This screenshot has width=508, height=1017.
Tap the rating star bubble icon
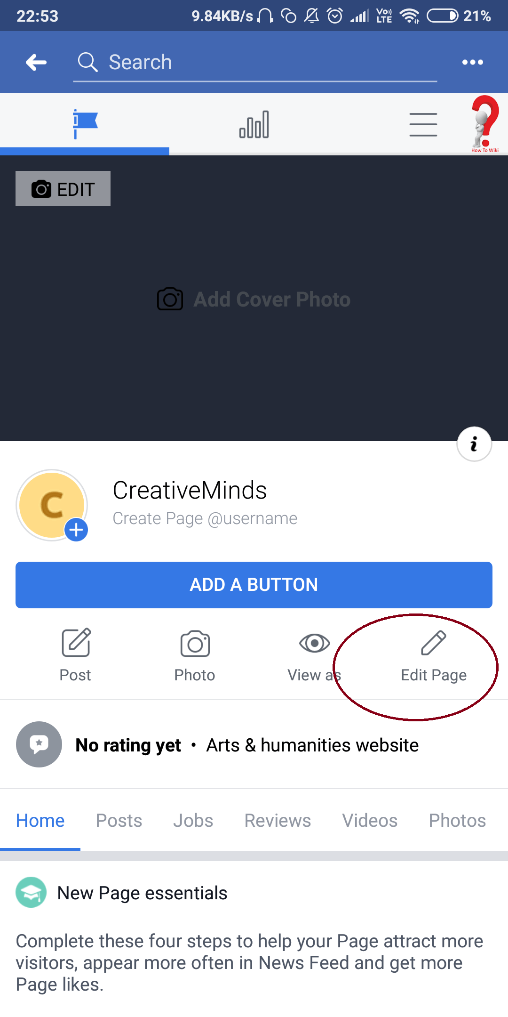click(39, 744)
